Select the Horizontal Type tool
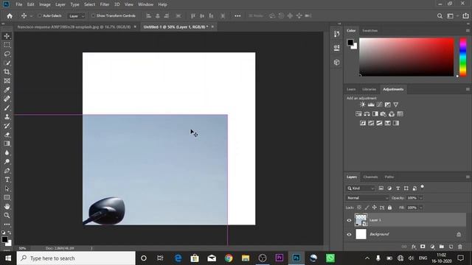 pos(7,180)
